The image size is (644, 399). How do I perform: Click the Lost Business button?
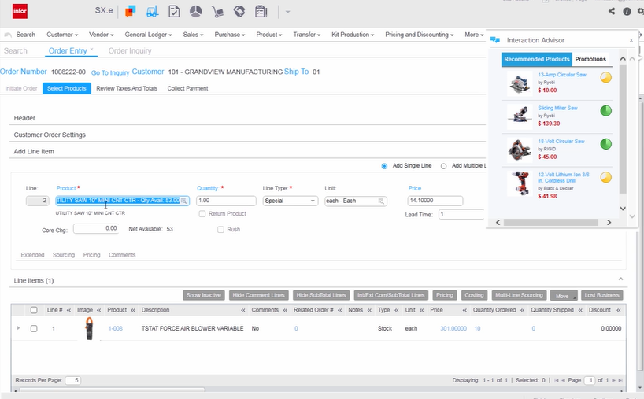pos(601,295)
